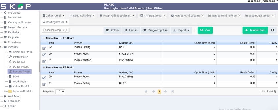Click the Pengelompokan button
This screenshot has height=110, width=278.
(156, 30)
